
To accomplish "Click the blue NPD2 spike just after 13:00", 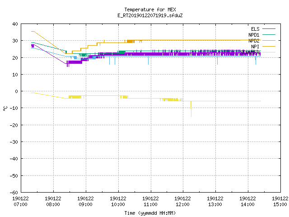I will (x=218, y=61).
